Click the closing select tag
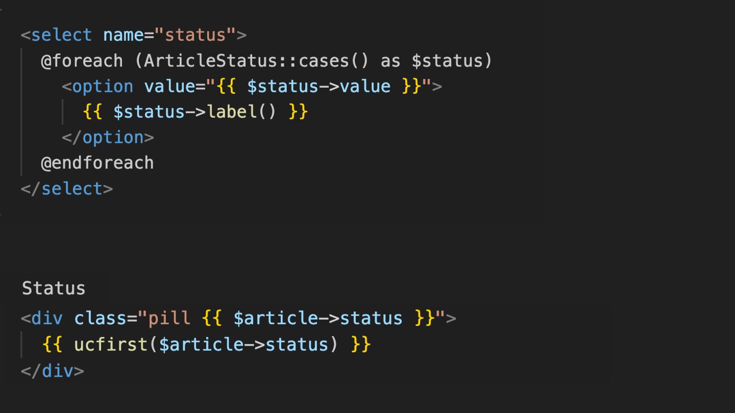Viewport: 735px width, 413px height. [x=66, y=189]
